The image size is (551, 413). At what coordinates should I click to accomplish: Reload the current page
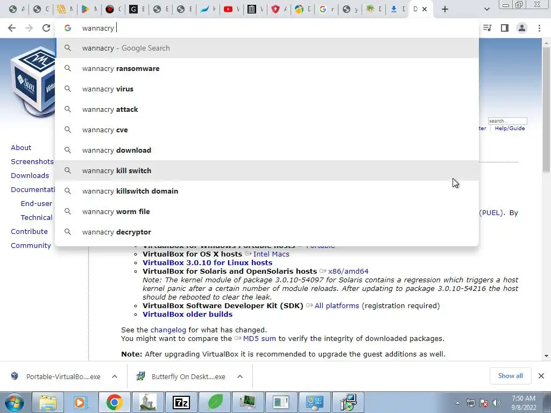click(x=46, y=28)
